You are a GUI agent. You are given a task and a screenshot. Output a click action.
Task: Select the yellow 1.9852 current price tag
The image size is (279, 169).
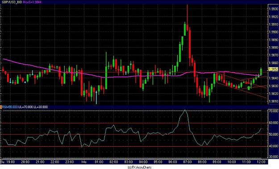[x=274, y=69]
